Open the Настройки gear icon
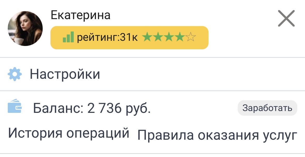The image size is (305, 157). [15, 75]
